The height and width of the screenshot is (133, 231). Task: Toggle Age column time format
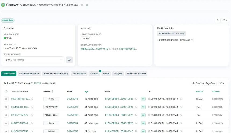click(x=86, y=91)
